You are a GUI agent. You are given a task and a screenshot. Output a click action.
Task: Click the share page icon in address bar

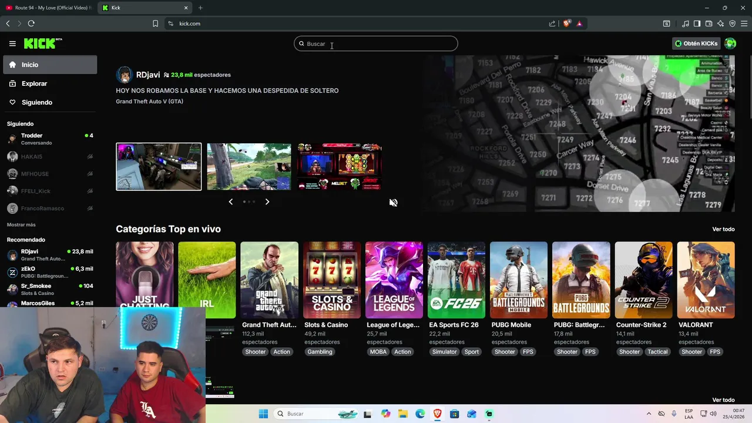(552, 23)
